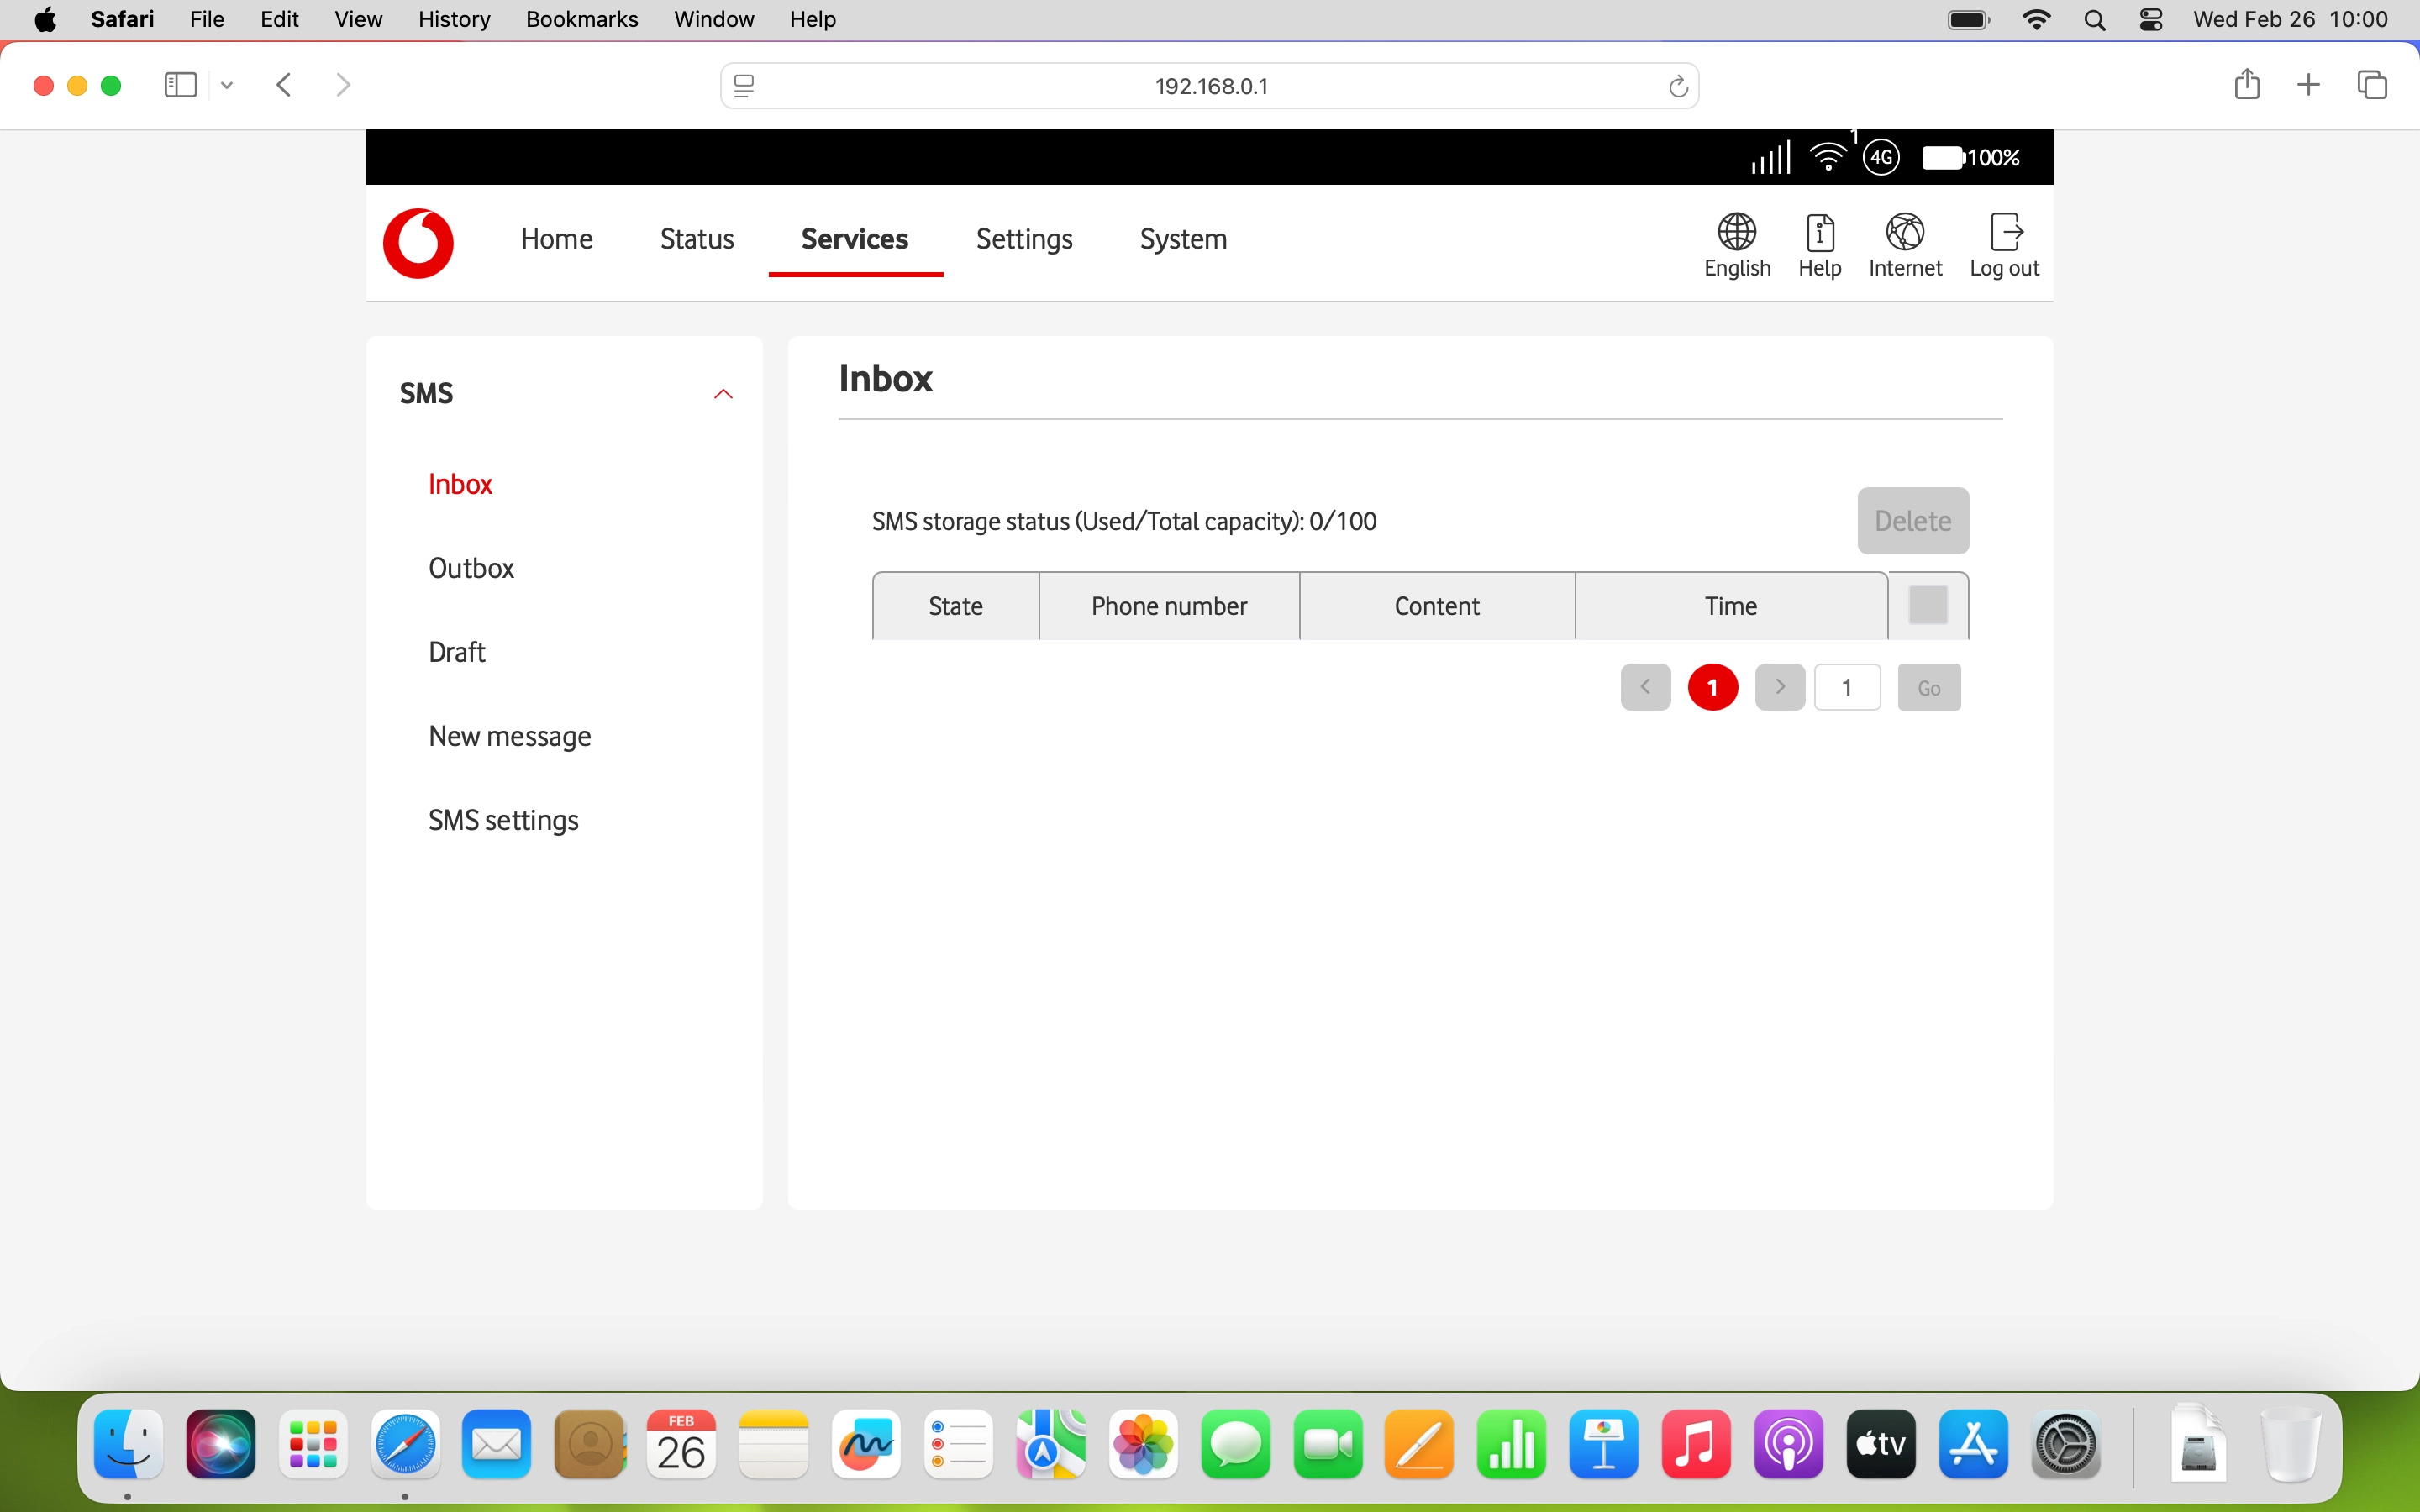Screen dimensions: 2420x1512
Task: Click the Vodafone logo icon
Action: [x=418, y=242]
